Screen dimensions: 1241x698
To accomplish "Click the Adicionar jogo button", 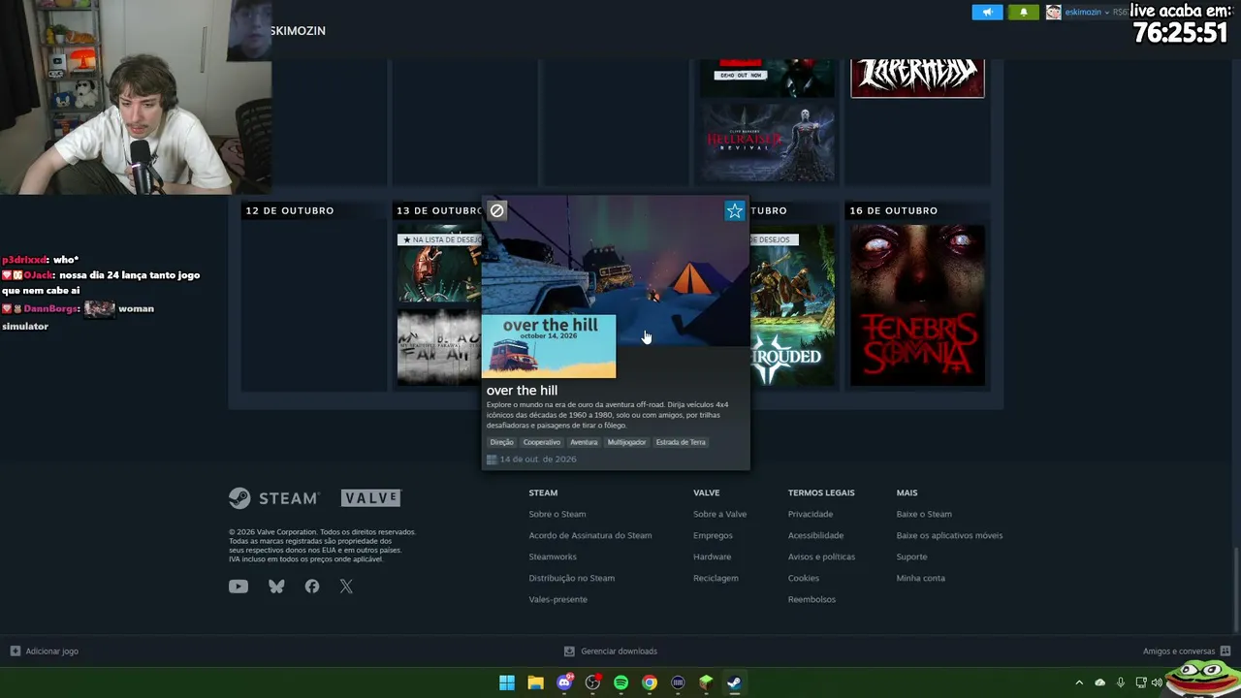I will pyautogui.click(x=45, y=651).
